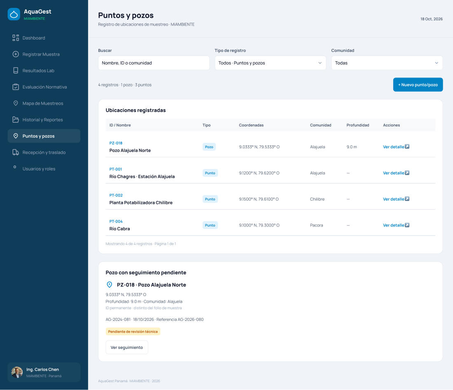Click the Puntos y pozos pin icon

tap(16, 136)
